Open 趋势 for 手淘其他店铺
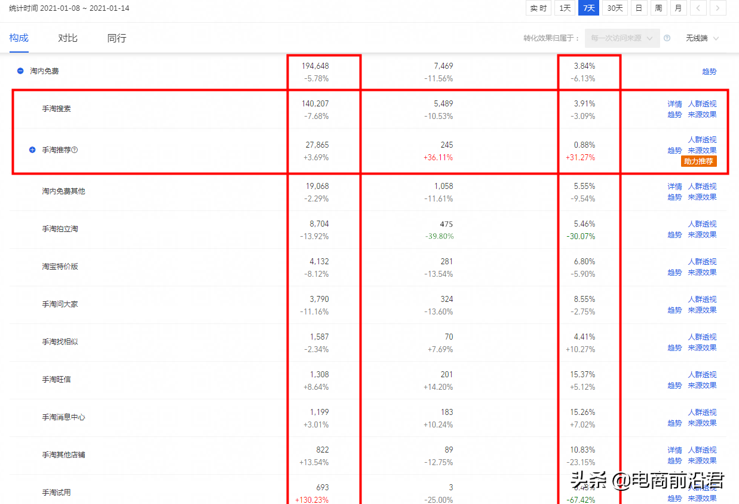The image size is (739, 504). coord(674,461)
